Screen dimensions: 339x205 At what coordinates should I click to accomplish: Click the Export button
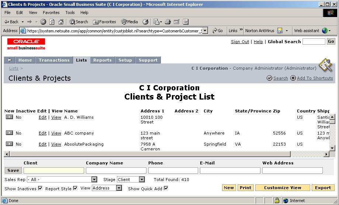pyautogui.click(x=323, y=188)
